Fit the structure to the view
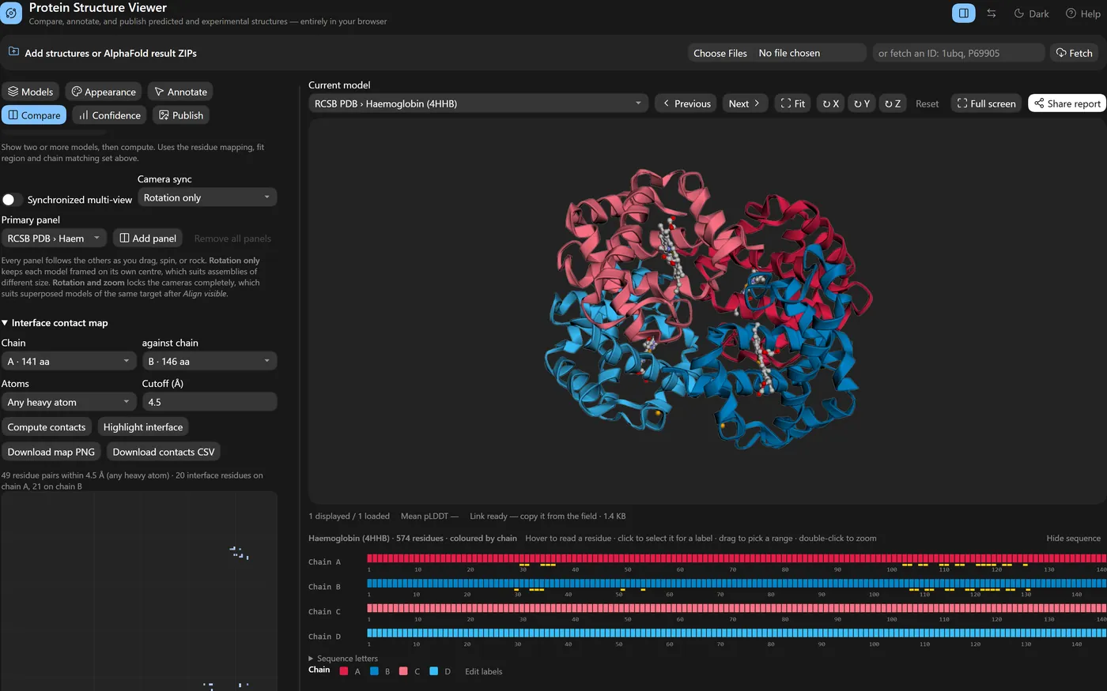Screen dimensions: 1107x691 coord(792,103)
